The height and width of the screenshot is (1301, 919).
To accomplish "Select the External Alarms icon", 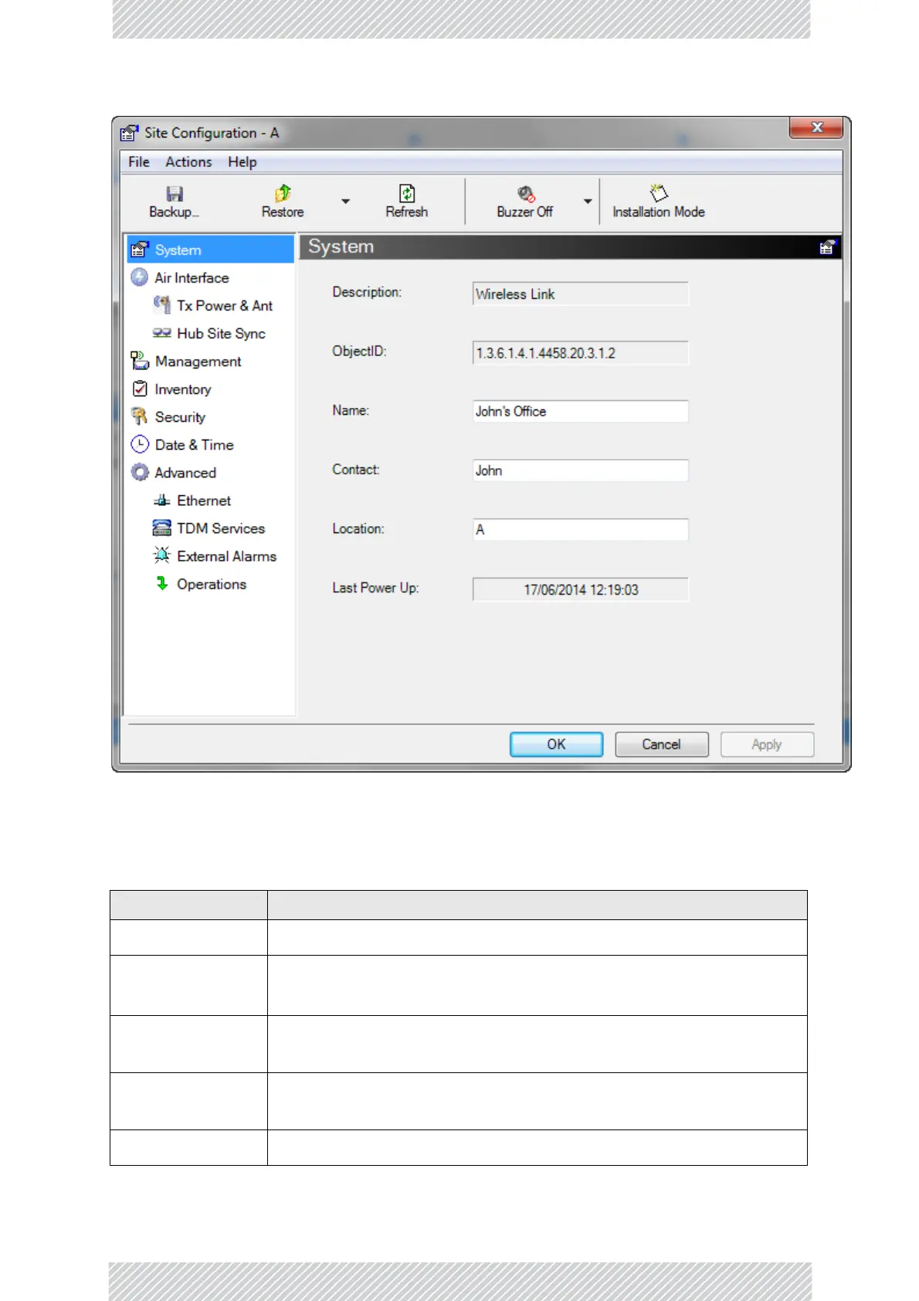I will tap(161, 555).
